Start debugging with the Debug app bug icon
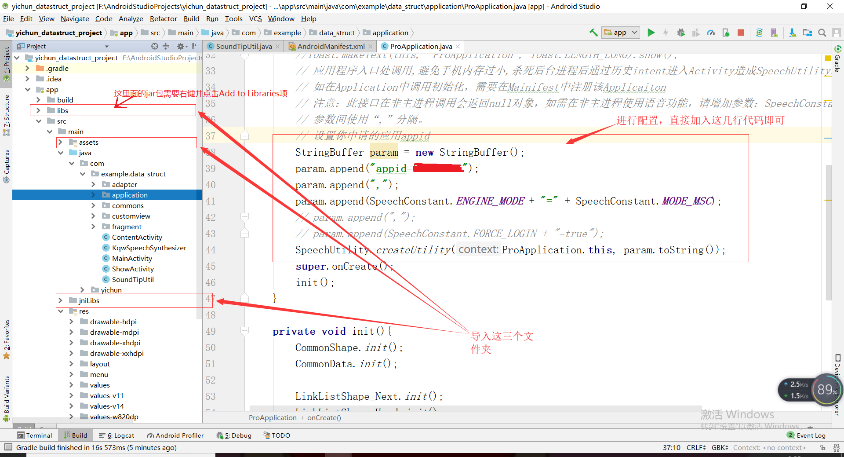Image resolution: width=844 pixels, height=457 pixels. tap(681, 33)
